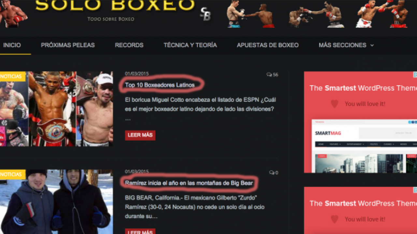This screenshot has width=417, height=234.
Task: Click the boxers thumbnail of the Top 10 post
Action: (x=56, y=109)
